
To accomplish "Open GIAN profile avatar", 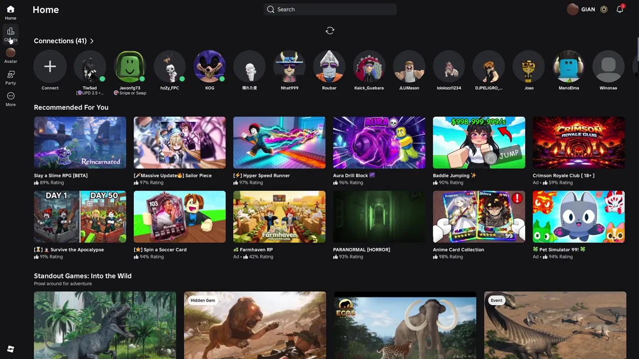I will [x=573, y=9].
